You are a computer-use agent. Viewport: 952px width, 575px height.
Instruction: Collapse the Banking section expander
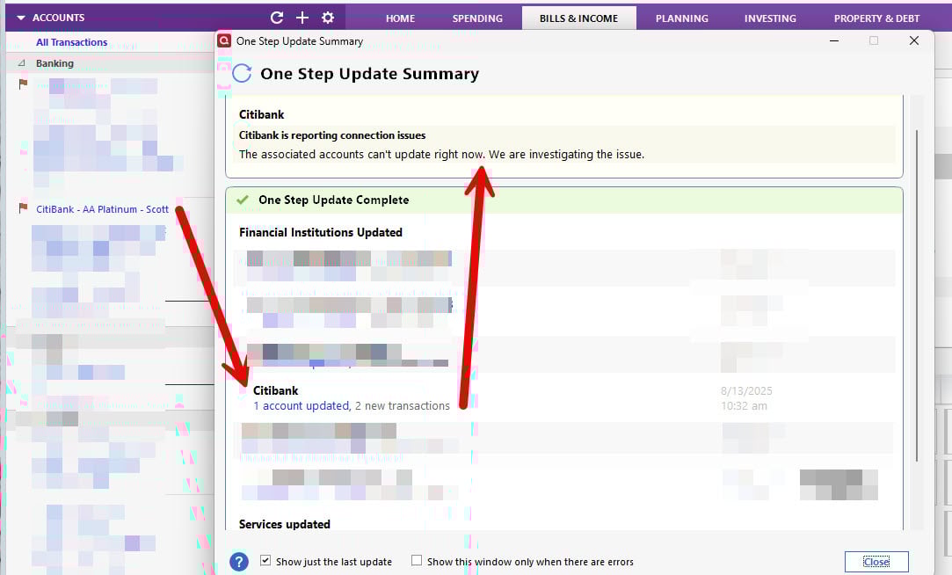click(x=22, y=63)
